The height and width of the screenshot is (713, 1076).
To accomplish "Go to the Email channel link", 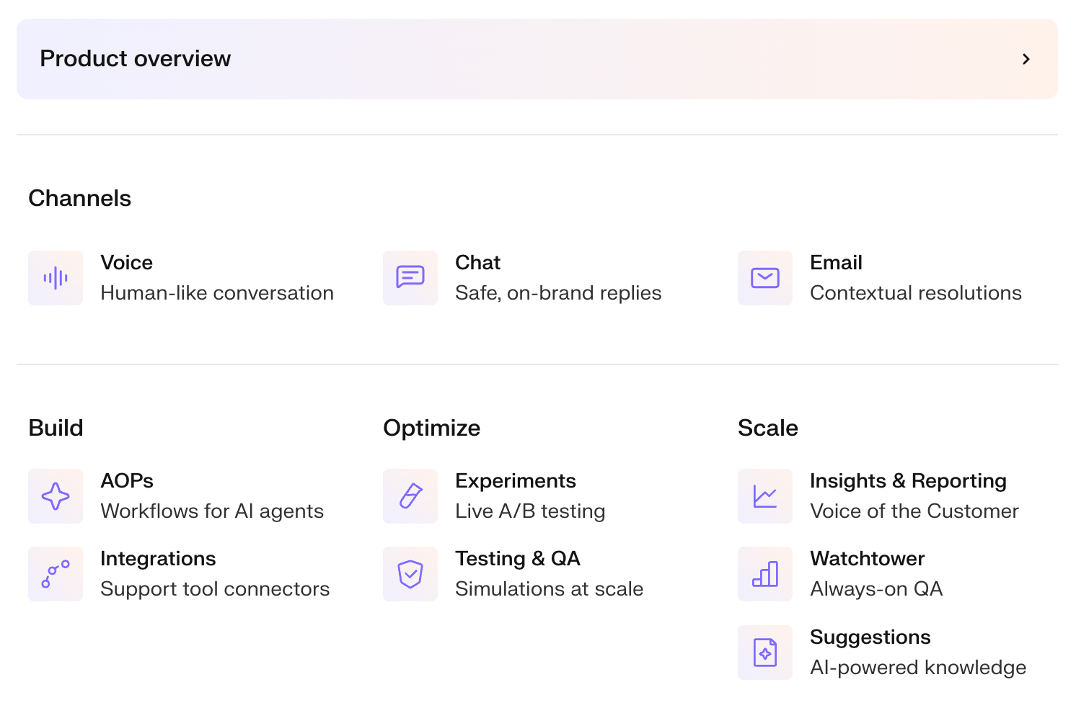I will pyautogui.click(x=836, y=263).
